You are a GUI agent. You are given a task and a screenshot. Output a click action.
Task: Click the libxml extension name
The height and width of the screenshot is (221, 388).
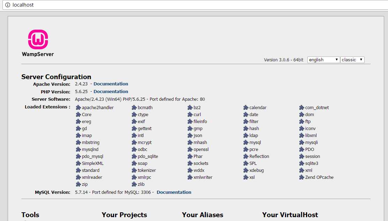(311, 136)
